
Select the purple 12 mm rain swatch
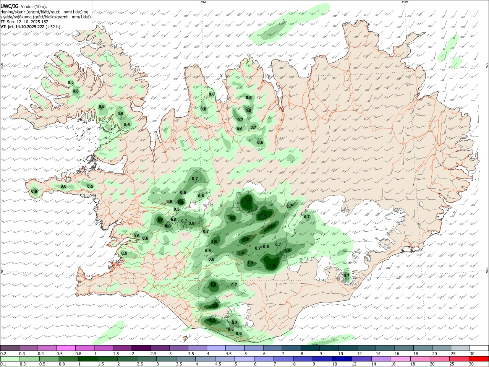pos(361,359)
